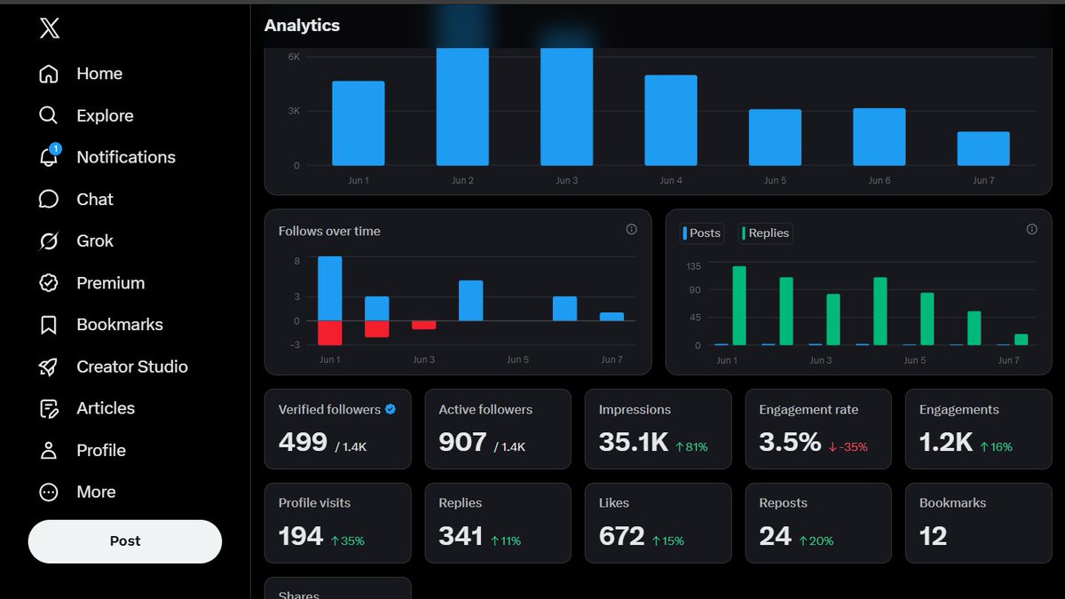Select the Bookmarks 12 card
This screenshot has height=599, width=1065.
(979, 523)
